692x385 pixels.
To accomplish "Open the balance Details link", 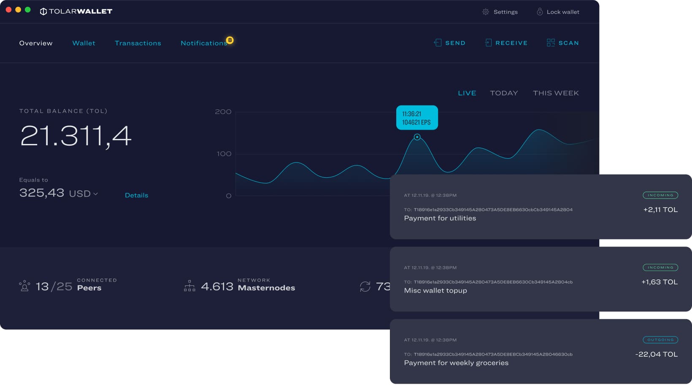I will point(136,195).
